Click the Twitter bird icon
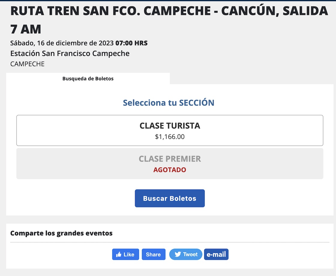336x276 pixels. tap(178, 254)
